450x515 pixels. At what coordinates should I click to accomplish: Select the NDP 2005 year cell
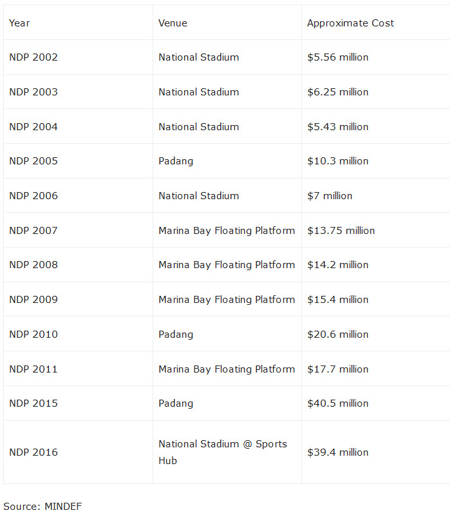(33, 161)
